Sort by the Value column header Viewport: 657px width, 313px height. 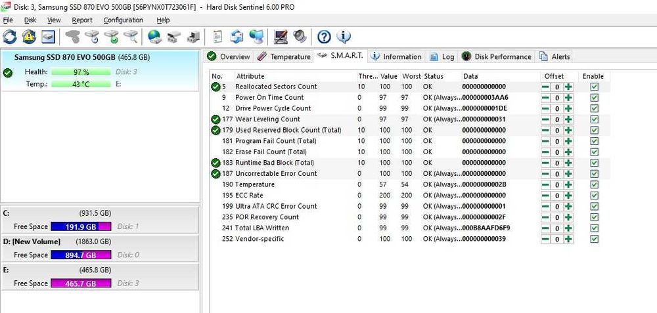(389, 76)
